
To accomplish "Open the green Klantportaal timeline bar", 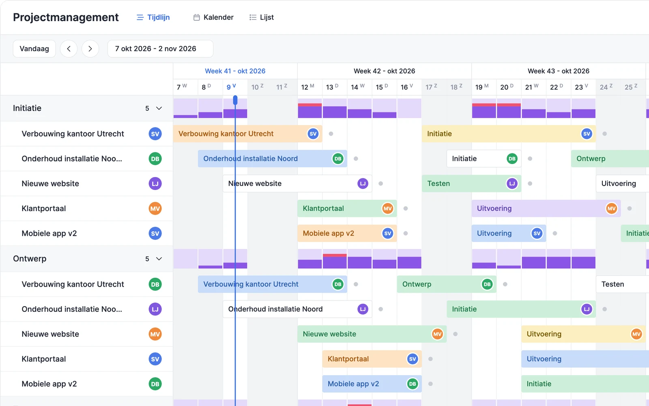I will 347,208.
